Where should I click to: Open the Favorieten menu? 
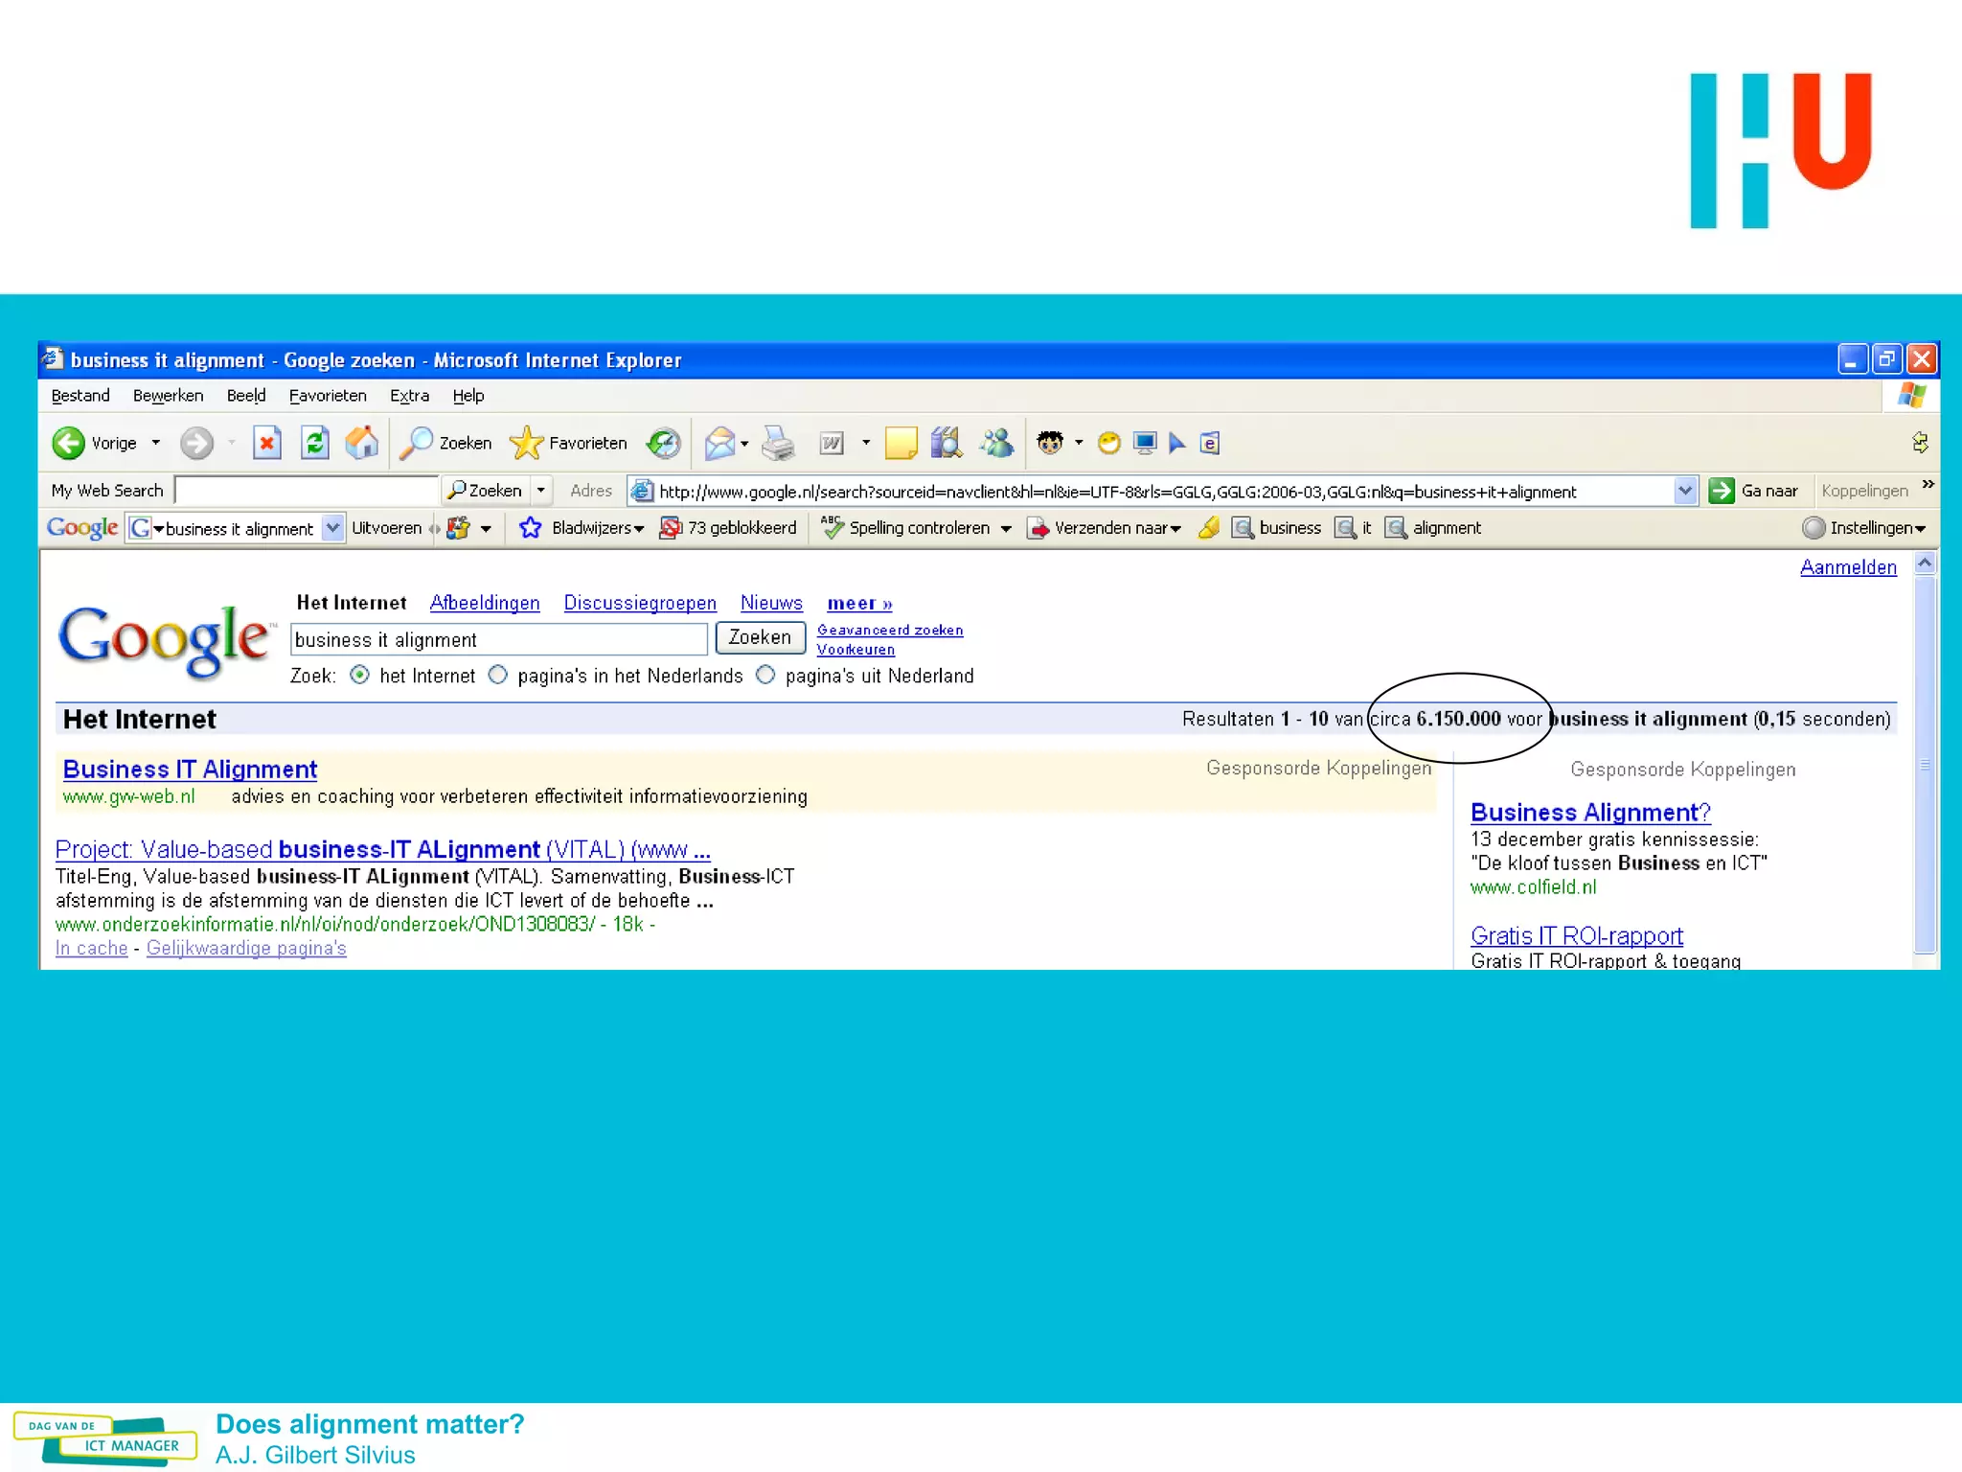327,396
